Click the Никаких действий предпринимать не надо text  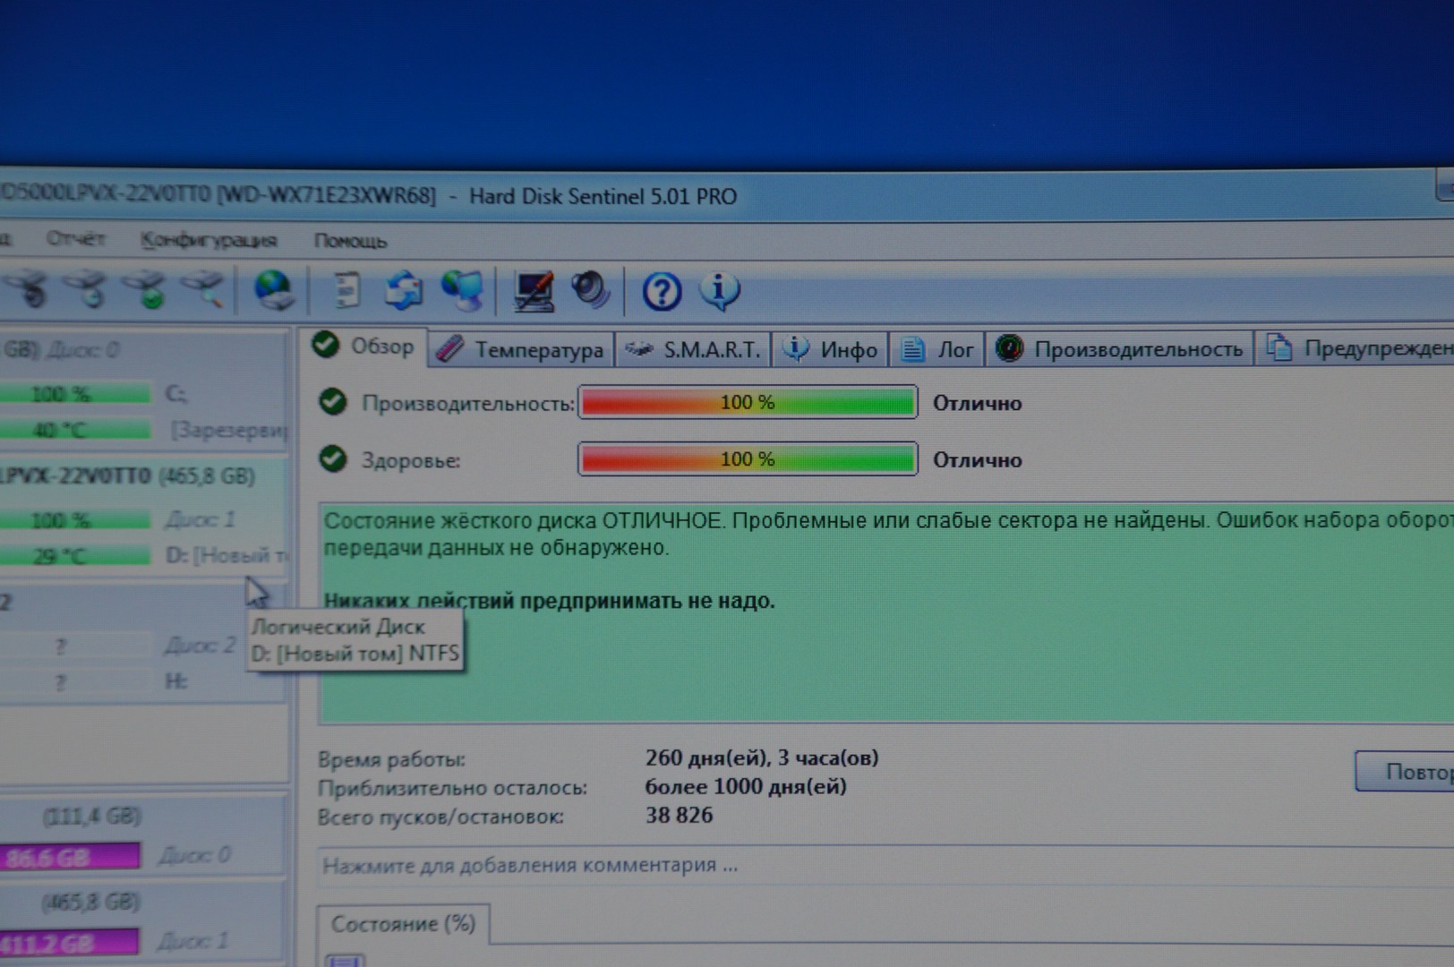(x=550, y=600)
